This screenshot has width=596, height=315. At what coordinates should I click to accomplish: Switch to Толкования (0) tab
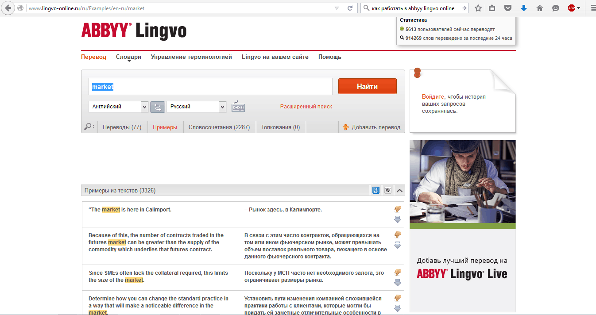280,127
